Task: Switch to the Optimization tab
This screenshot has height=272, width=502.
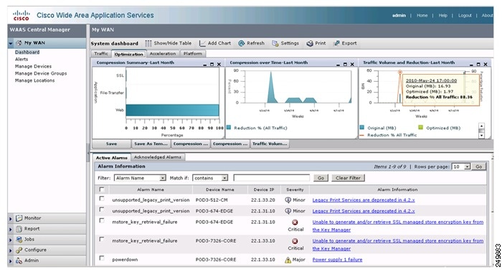Action: [128, 54]
